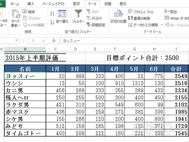Viewport: 189px width, 142px height.
Task: Switch to the Insert (挿入) tab
Action: tap(31, 4)
